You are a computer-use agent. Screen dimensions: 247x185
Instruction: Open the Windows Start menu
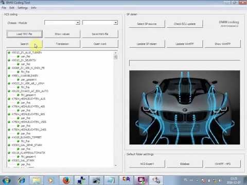pyautogui.click(x=6, y=180)
